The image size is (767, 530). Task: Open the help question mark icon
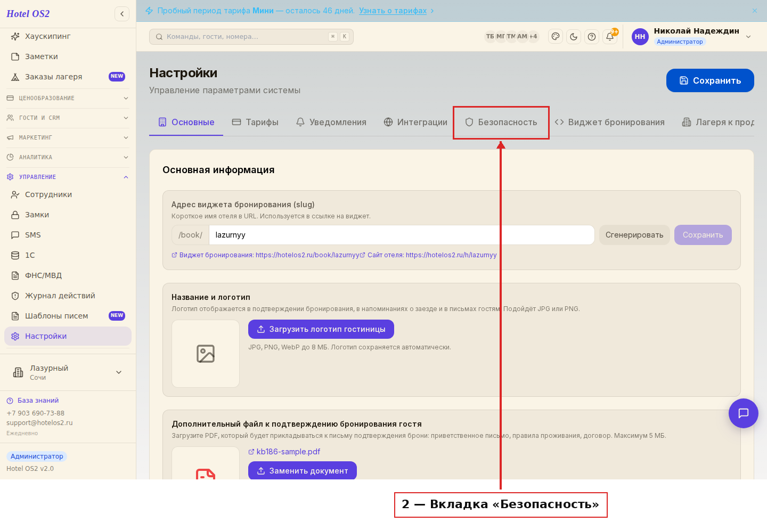tap(592, 37)
